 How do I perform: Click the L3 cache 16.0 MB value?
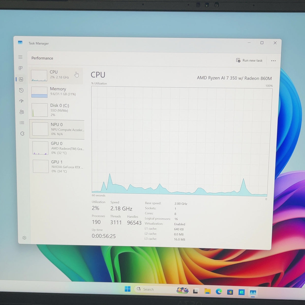[x=180, y=239]
